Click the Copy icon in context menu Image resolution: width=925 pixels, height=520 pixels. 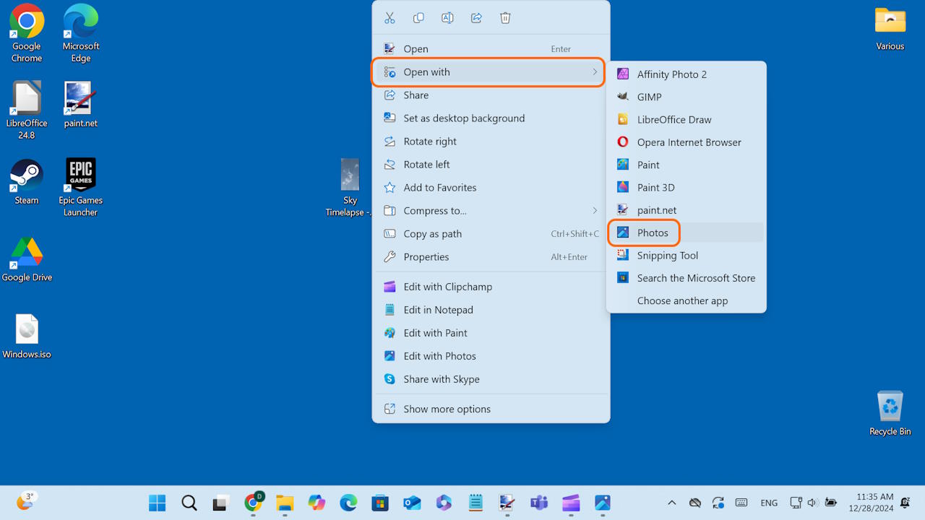pyautogui.click(x=418, y=18)
